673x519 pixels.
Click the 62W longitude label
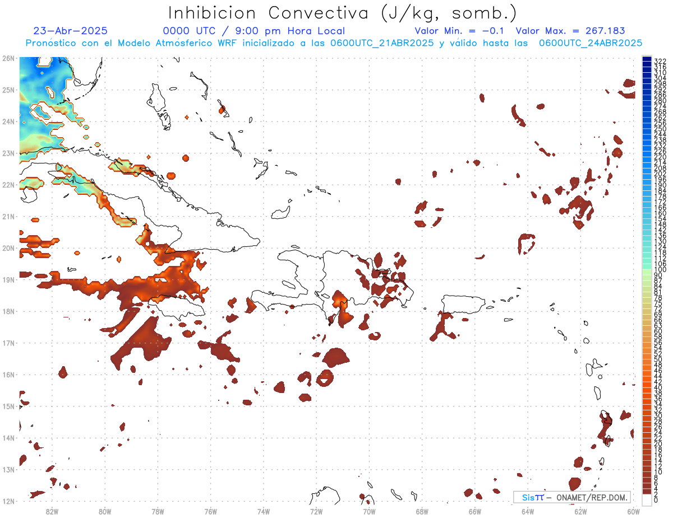point(580,511)
